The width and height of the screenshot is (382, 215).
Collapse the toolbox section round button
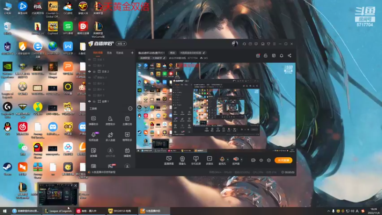(130, 108)
